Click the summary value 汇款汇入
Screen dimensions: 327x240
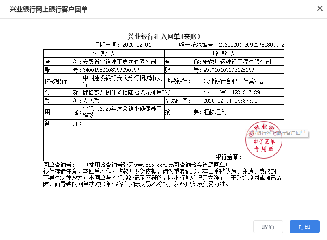[214, 111]
